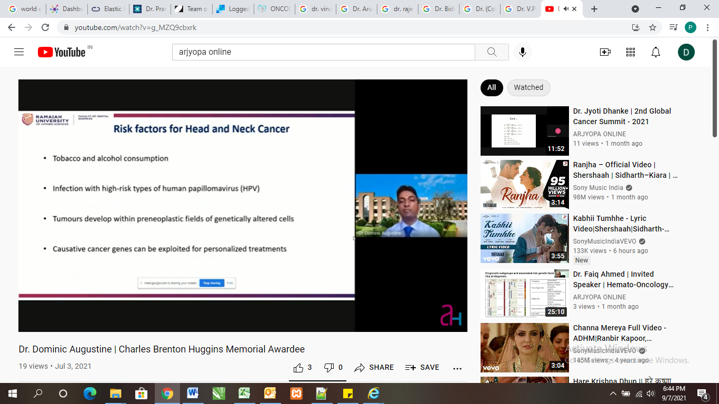Open the notifications bell
The width and height of the screenshot is (719, 404).
(656, 52)
